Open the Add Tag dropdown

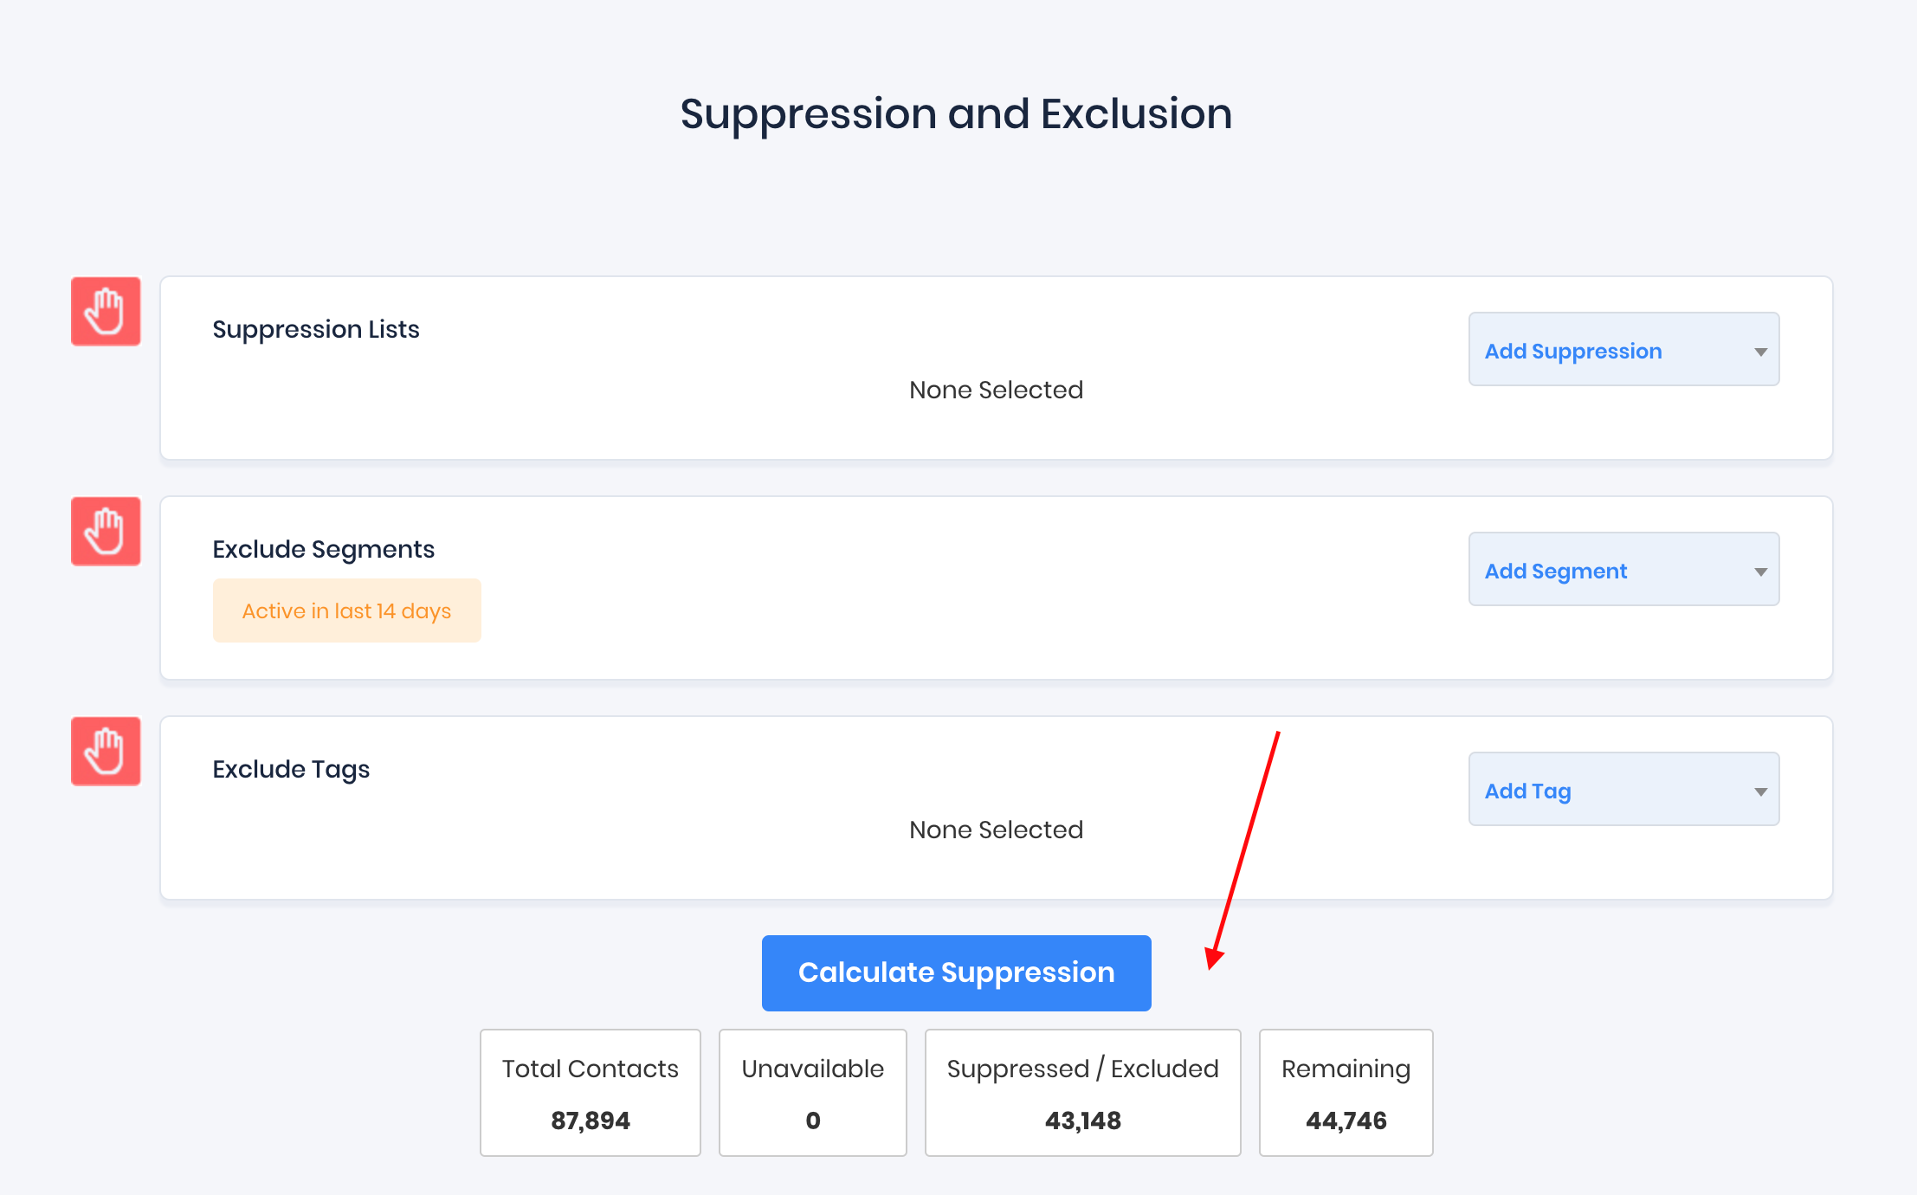pos(1623,790)
